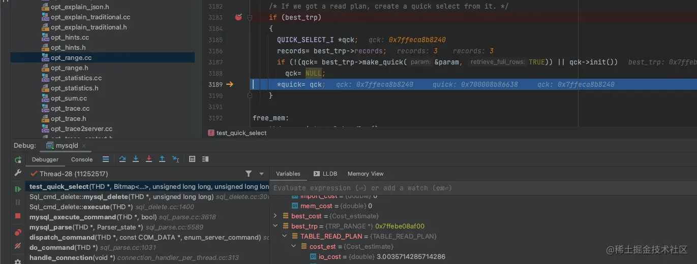The image size is (697, 264).
Task: Open opt_trace.h file
Action: (69, 119)
